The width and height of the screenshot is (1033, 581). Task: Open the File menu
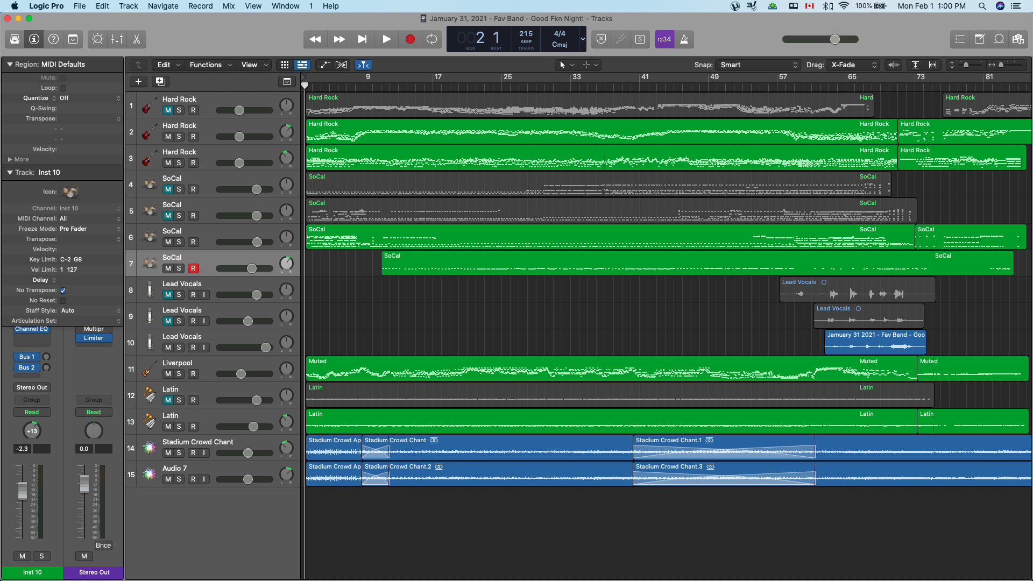80,6
